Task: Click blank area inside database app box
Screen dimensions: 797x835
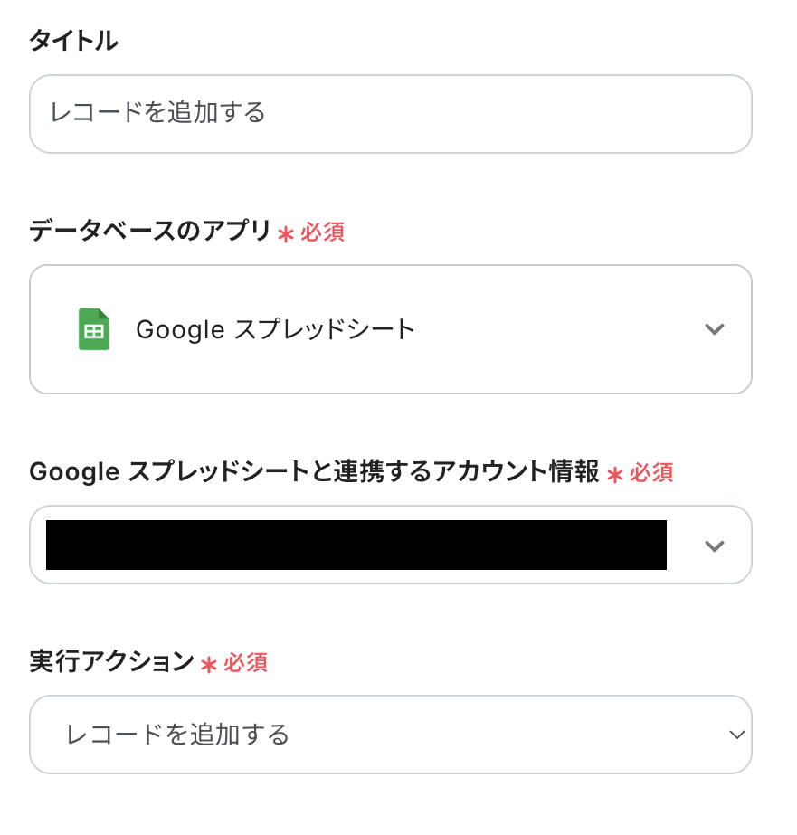Action: click(561, 329)
